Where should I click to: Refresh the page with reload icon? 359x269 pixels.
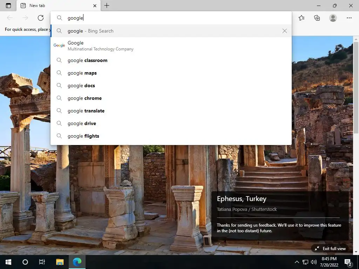(41, 18)
